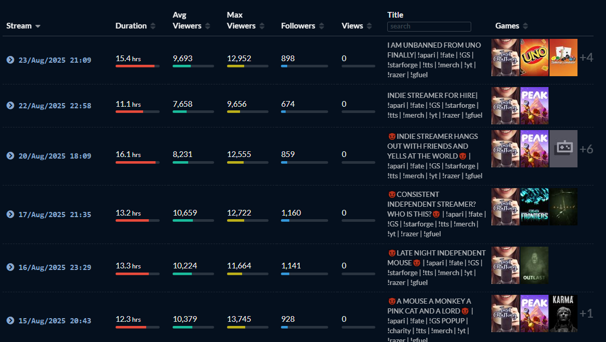Sort table by Avg Viewers column
This screenshot has width=606, height=342.
tap(191, 21)
